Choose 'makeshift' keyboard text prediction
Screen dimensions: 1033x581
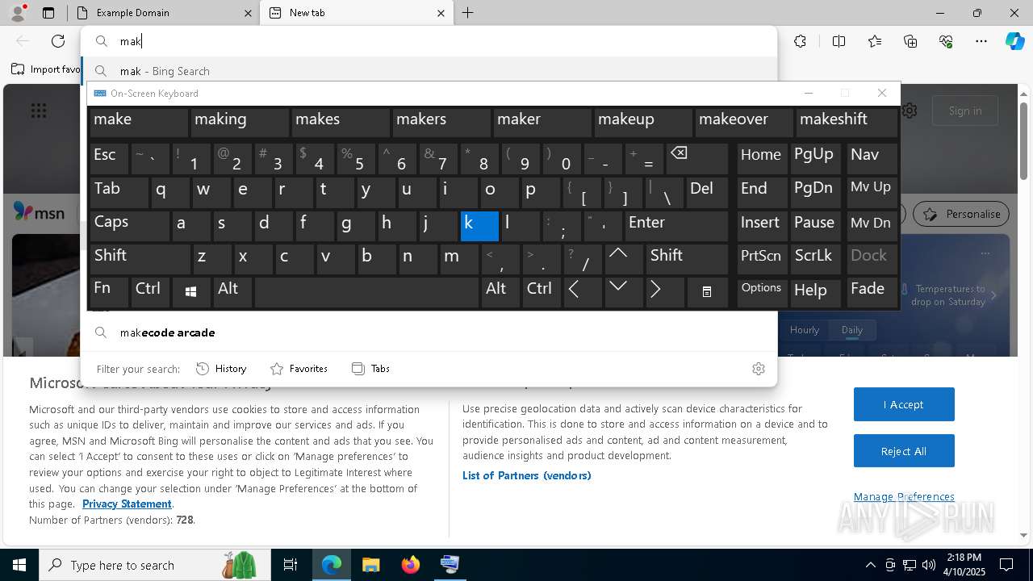(x=846, y=122)
